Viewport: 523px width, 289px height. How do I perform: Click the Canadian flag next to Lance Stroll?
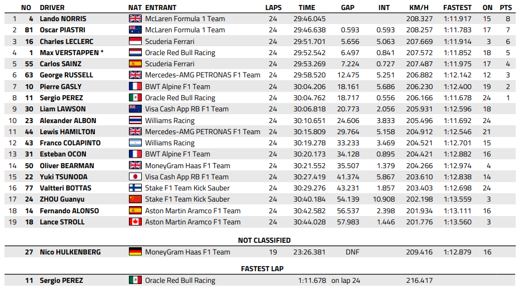pos(135,222)
